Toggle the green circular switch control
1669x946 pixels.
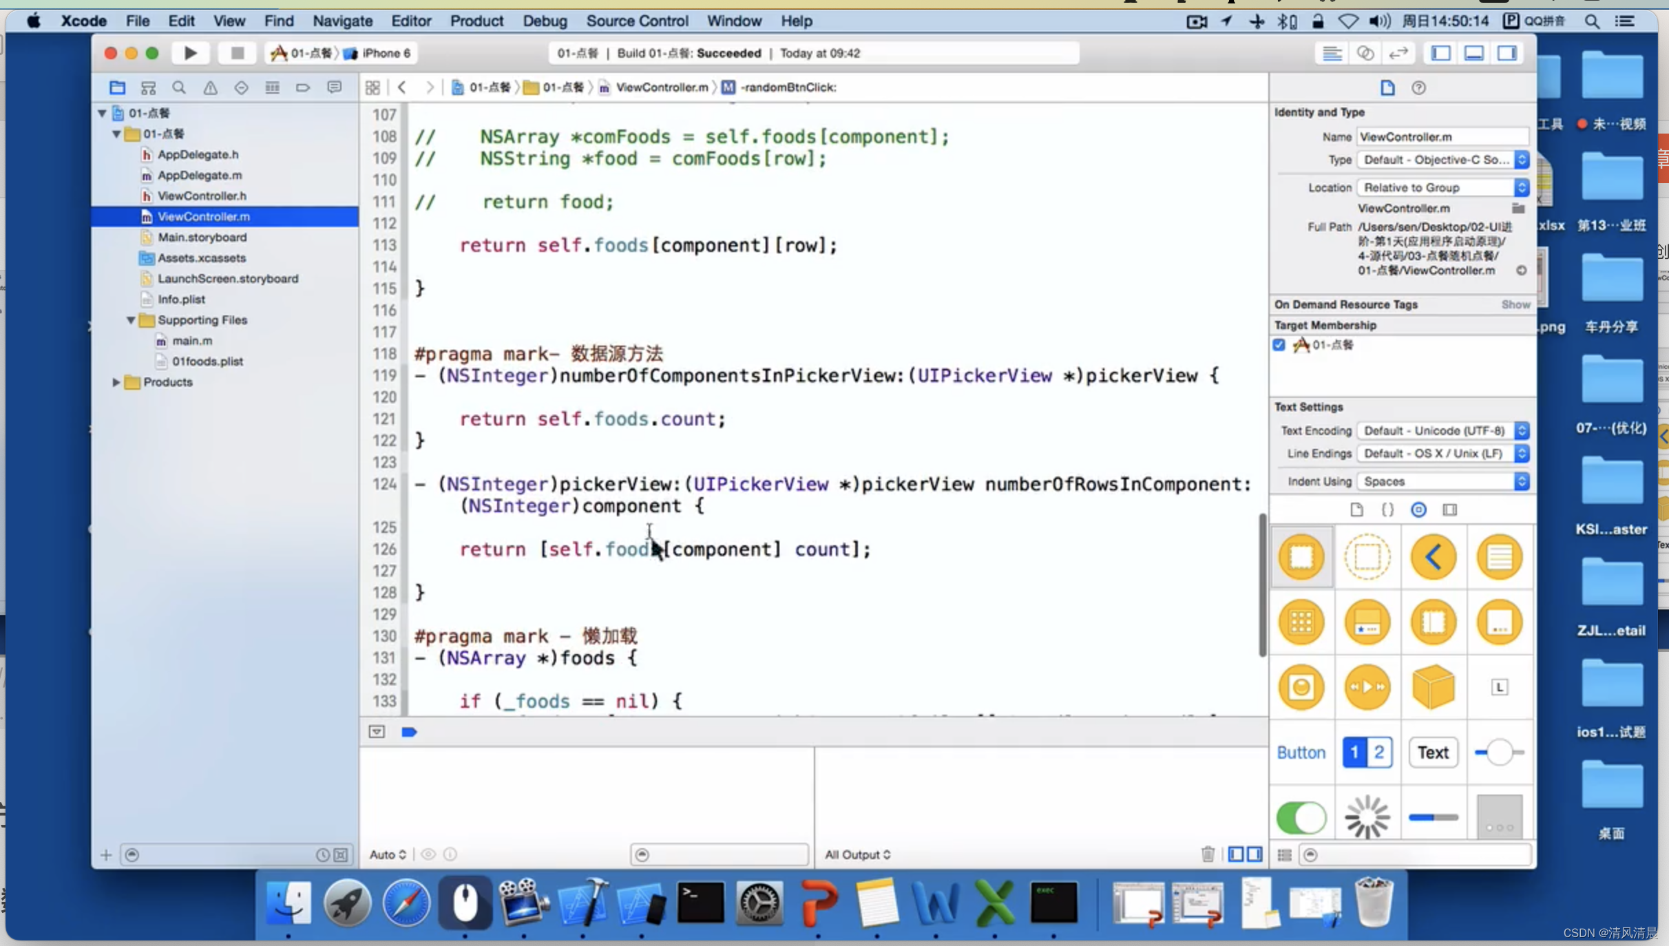1302,817
